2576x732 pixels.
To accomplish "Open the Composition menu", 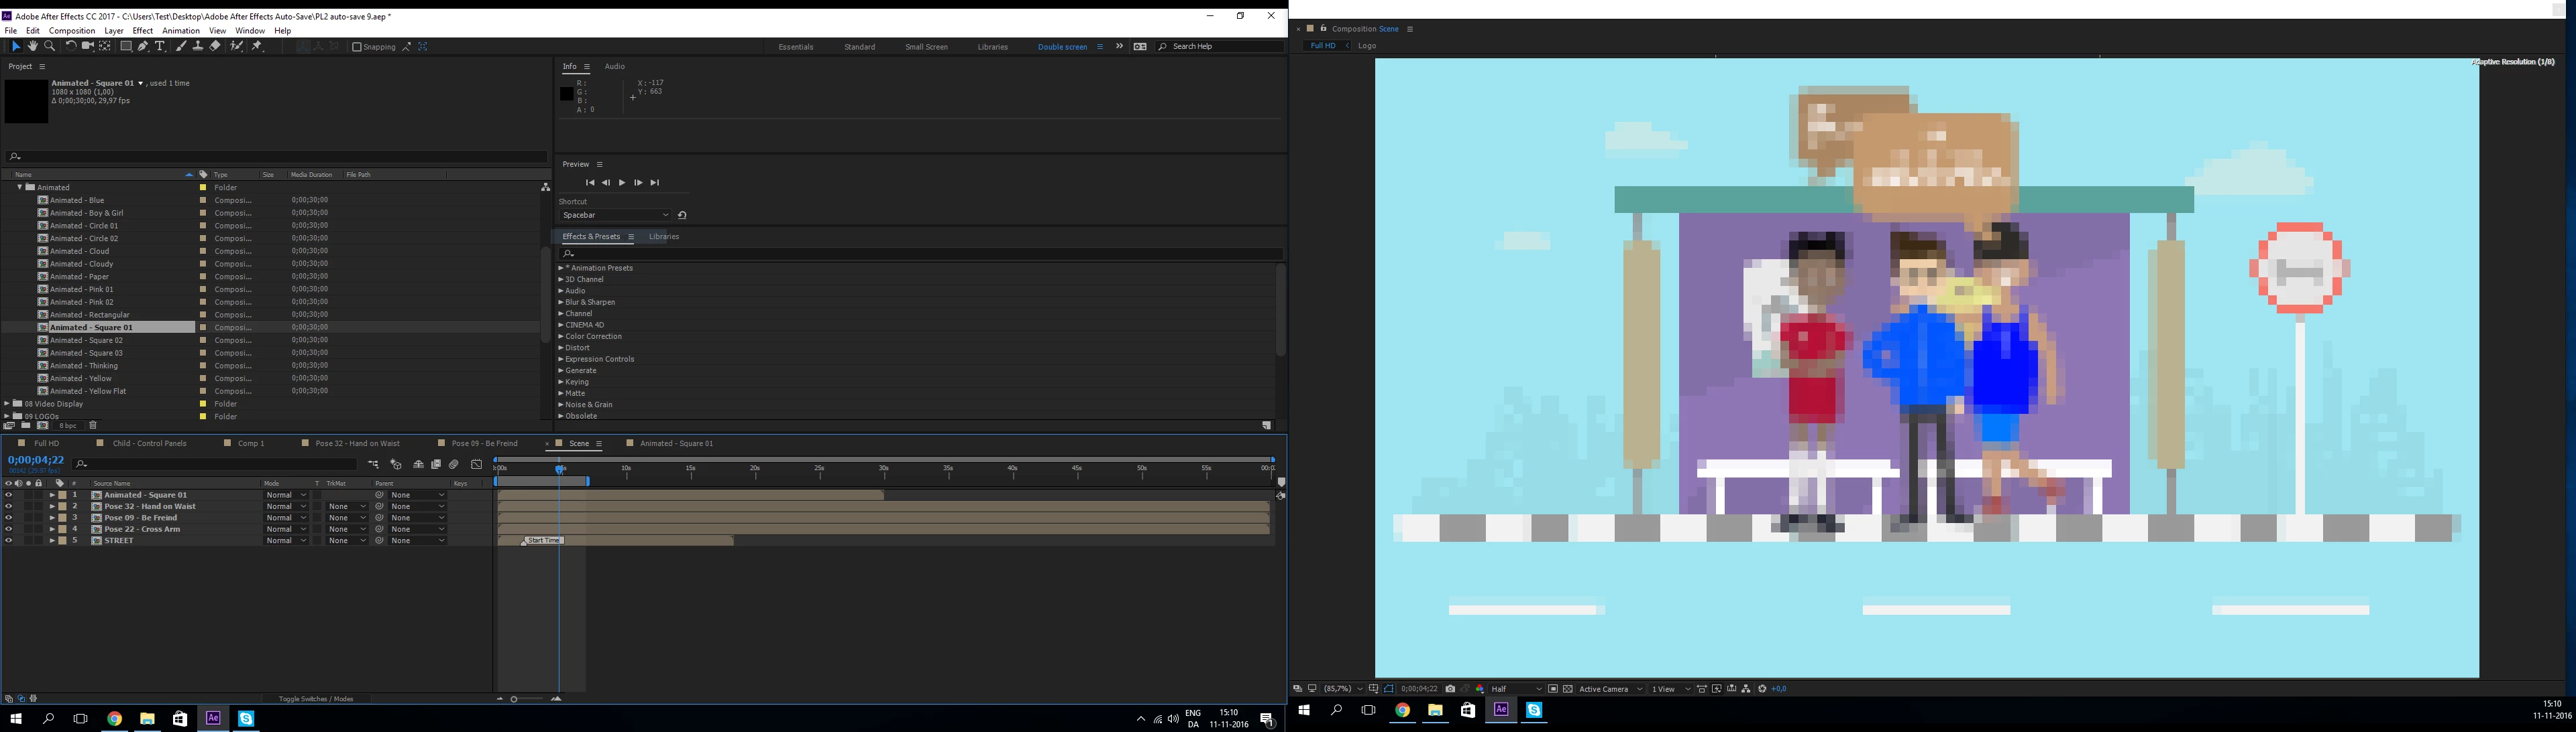I will tap(72, 31).
